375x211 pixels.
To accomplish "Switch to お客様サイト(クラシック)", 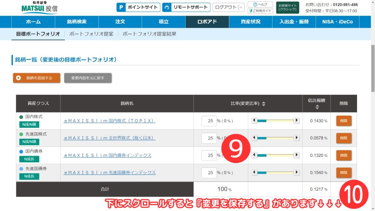I will click(x=287, y=7).
